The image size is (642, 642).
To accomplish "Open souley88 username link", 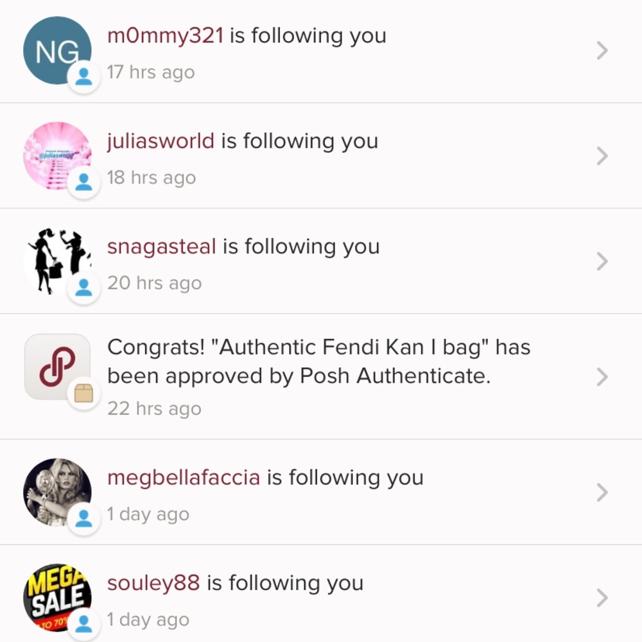I will (x=153, y=583).
